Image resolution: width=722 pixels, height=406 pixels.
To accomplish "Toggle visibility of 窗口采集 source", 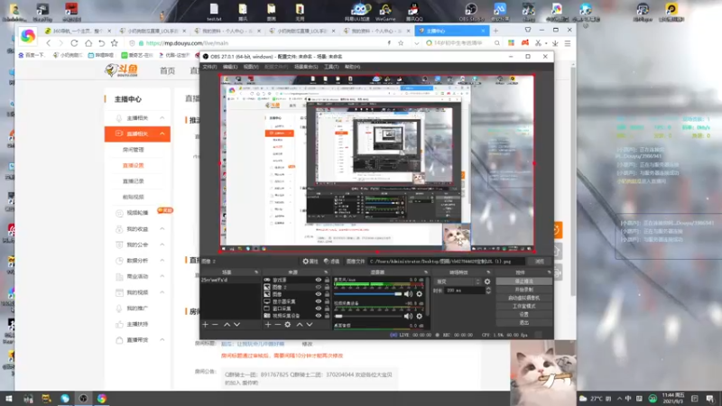I will [x=319, y=309].
